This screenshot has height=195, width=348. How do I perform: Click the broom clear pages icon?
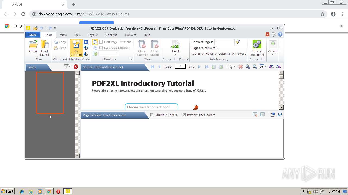point(238,42)
